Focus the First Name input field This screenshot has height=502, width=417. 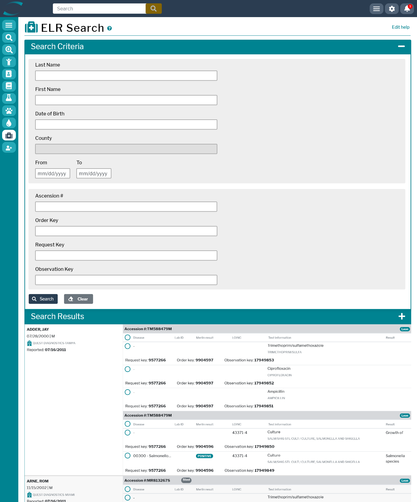(x=126, y=100)
